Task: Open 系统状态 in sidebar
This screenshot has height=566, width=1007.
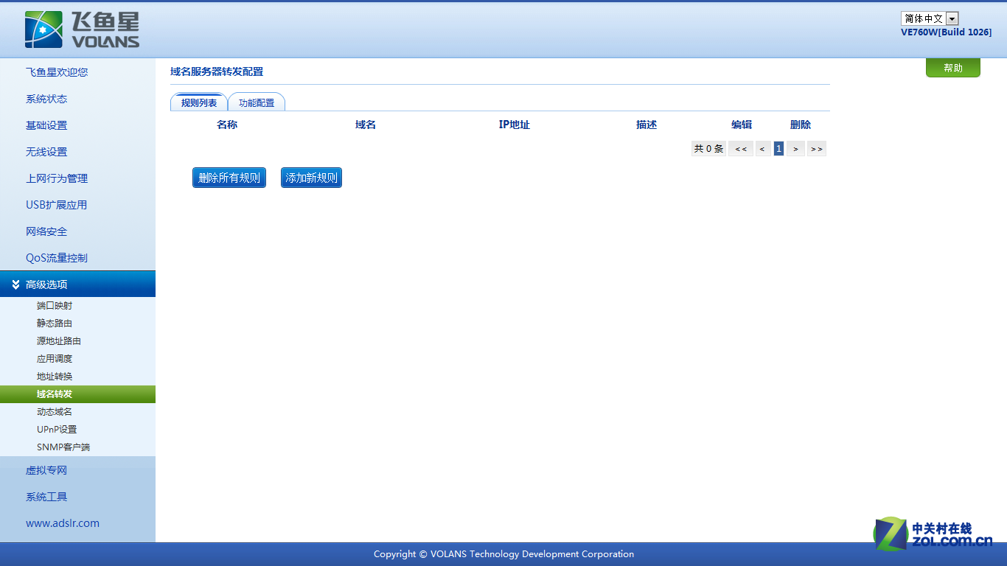Action: click(46, 99)
